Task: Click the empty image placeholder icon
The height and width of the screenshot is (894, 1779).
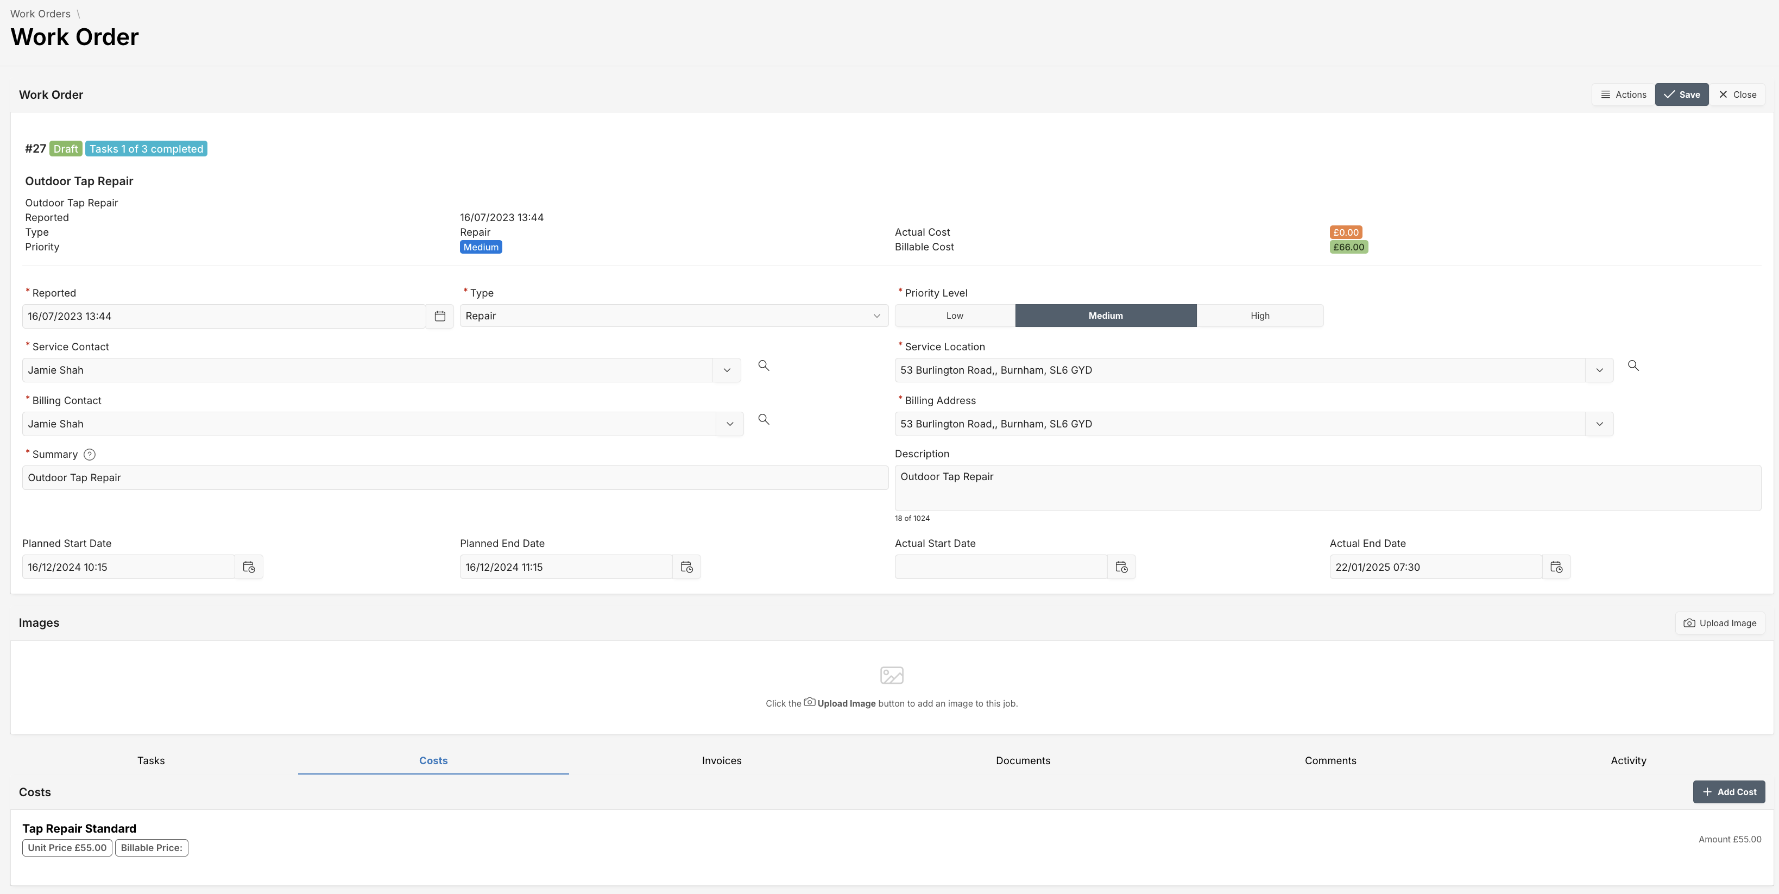Action: tap(892, 675)
